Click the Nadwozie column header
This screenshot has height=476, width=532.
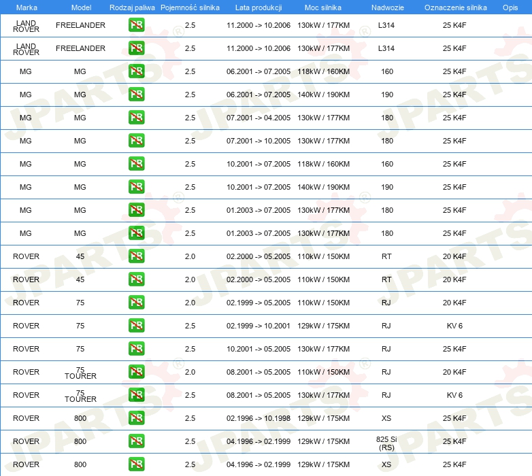[388, 7]
